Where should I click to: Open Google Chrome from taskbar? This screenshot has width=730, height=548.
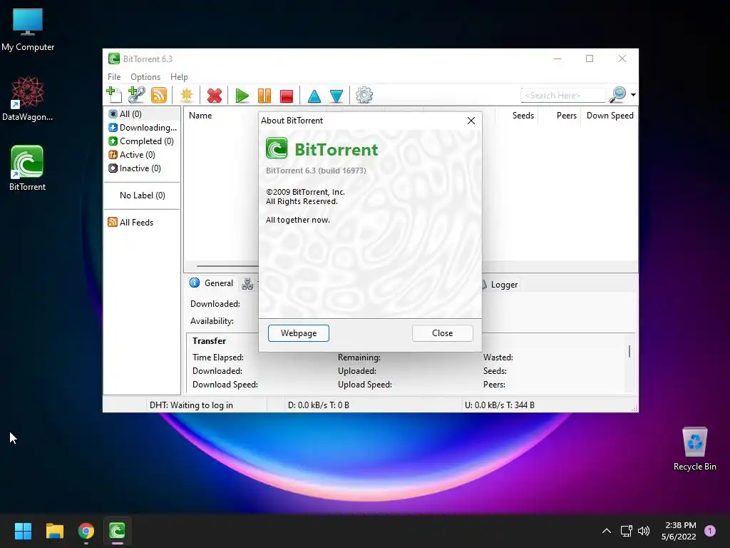click(x=86, y=531)
